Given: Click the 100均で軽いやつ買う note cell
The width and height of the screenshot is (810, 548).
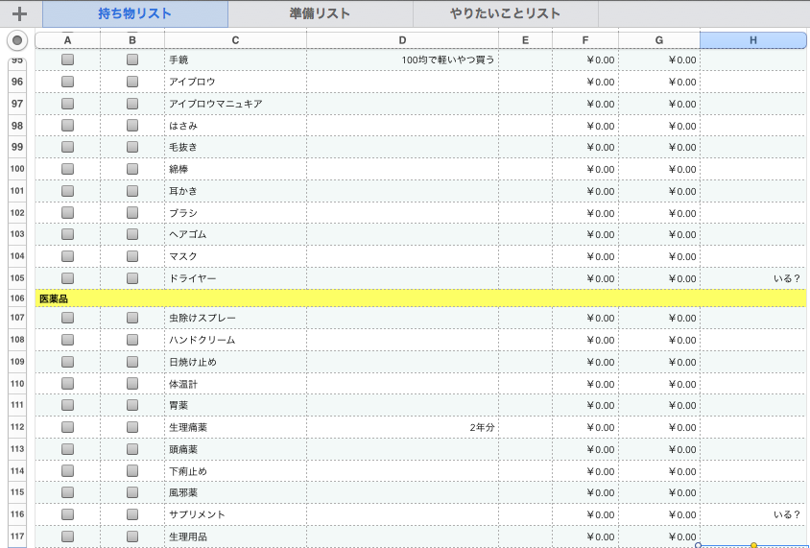Looking at the screenshot, I should [x=402, y=60].
